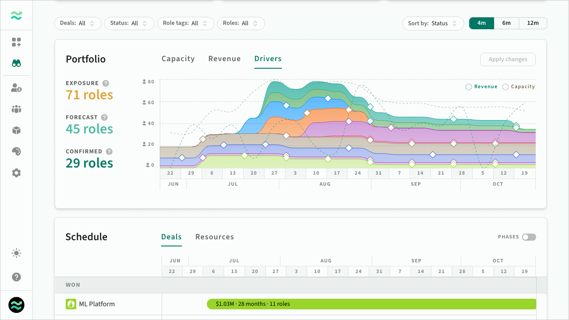Click the cube box icon in sidebar

tap(16, 130)
